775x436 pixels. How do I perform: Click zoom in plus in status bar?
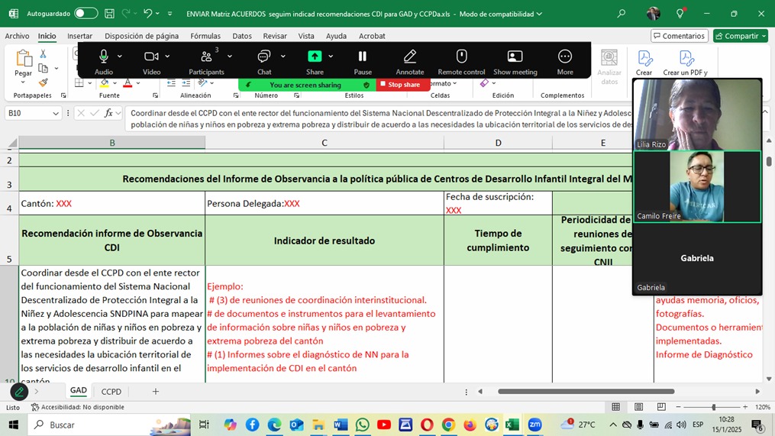(x=745, y=407)
